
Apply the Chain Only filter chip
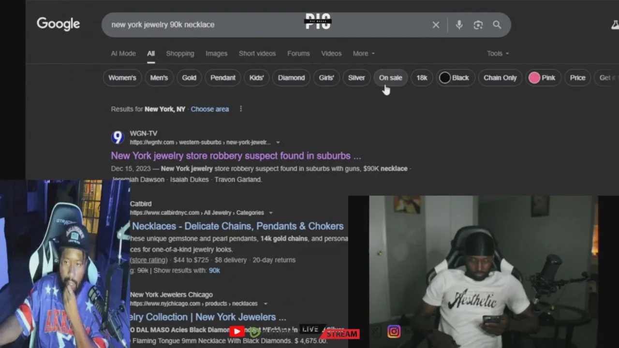(x=500, y=78)
